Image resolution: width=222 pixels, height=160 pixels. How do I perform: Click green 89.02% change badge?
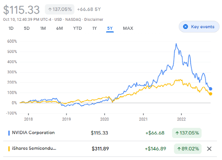[x=188, y=149]
